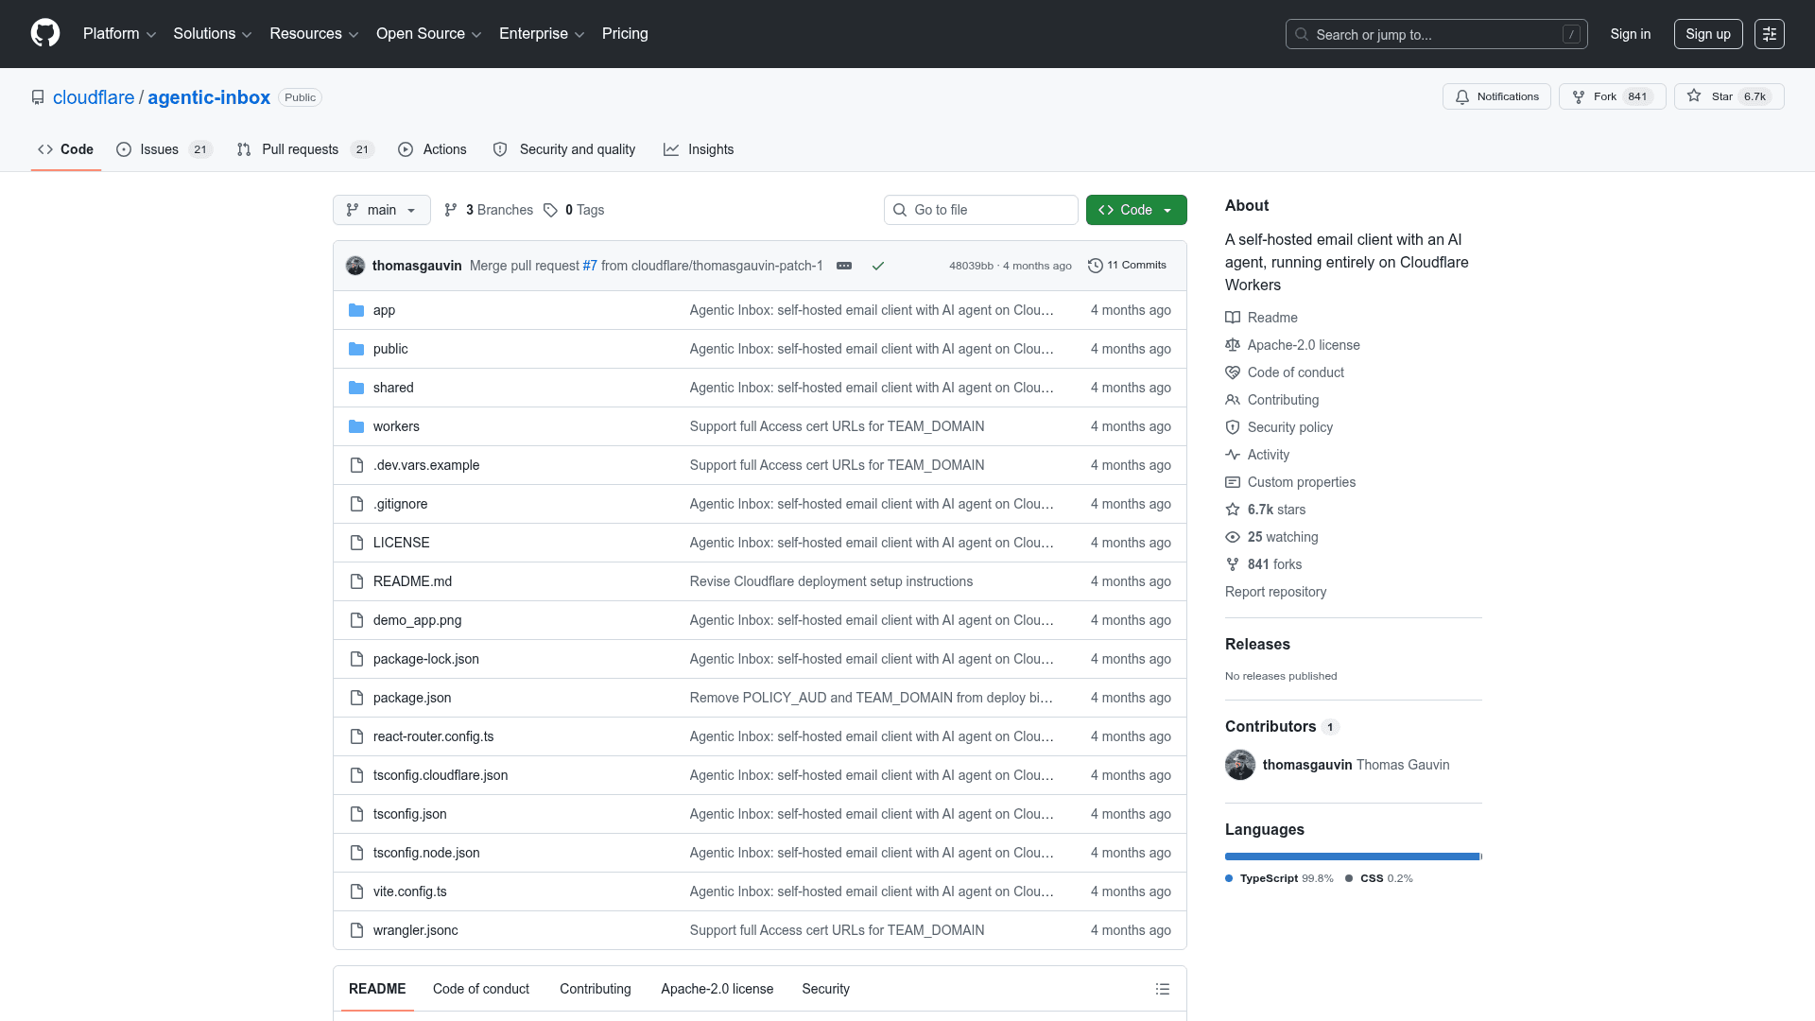Click the TypeScript language blue dot
This screenshot has height=1021, width=1815.
click(1229, 878)
